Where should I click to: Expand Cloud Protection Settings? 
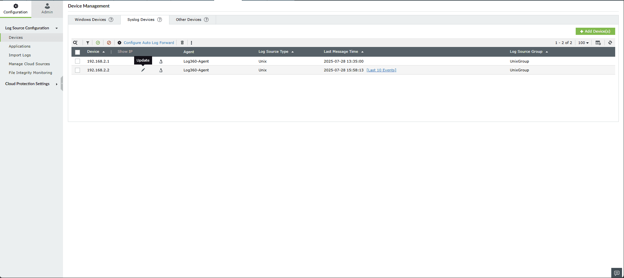(x=57, y=84)
